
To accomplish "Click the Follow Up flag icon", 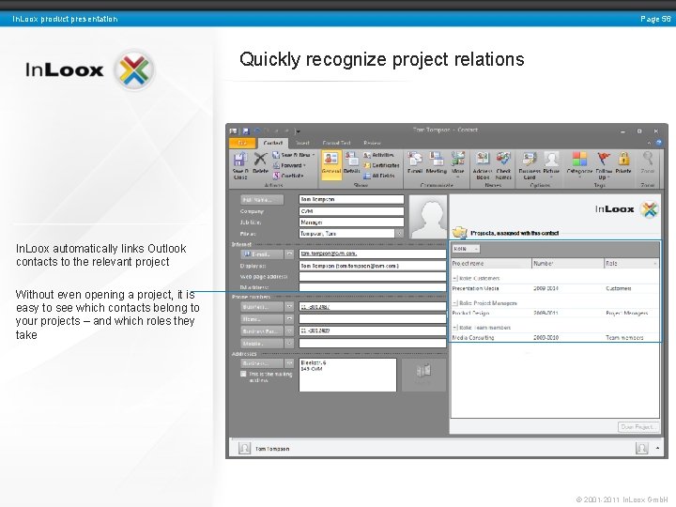I will tap(604, 165).
